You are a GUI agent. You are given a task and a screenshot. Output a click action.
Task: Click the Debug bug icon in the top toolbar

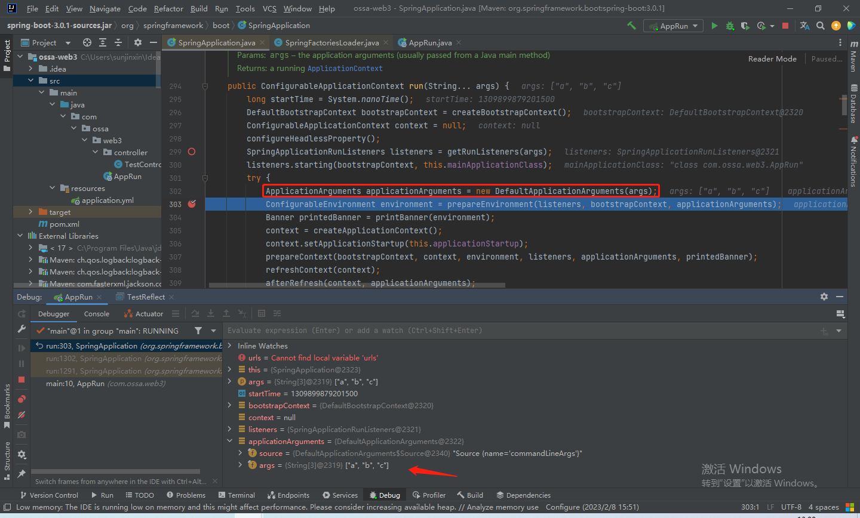click(x=730, y=26)
